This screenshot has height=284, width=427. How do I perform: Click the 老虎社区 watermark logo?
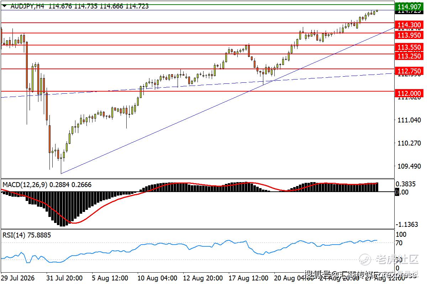tap(389, 260)
